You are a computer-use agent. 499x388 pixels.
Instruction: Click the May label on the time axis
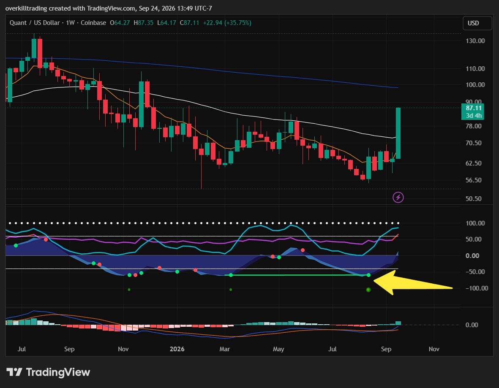pos(278,349)
